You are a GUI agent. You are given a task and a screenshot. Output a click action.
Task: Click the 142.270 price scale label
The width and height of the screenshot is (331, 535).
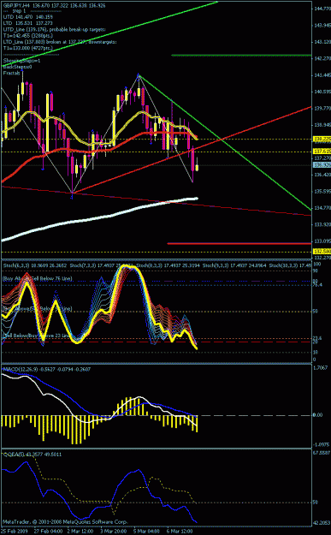322,59
